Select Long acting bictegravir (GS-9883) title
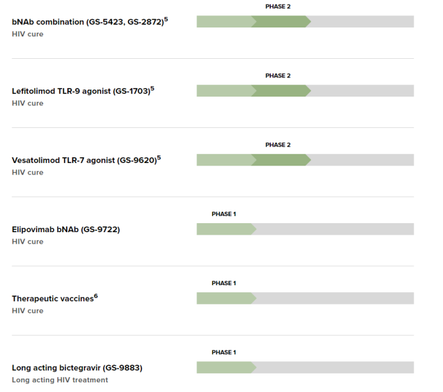 coord(77,368)
